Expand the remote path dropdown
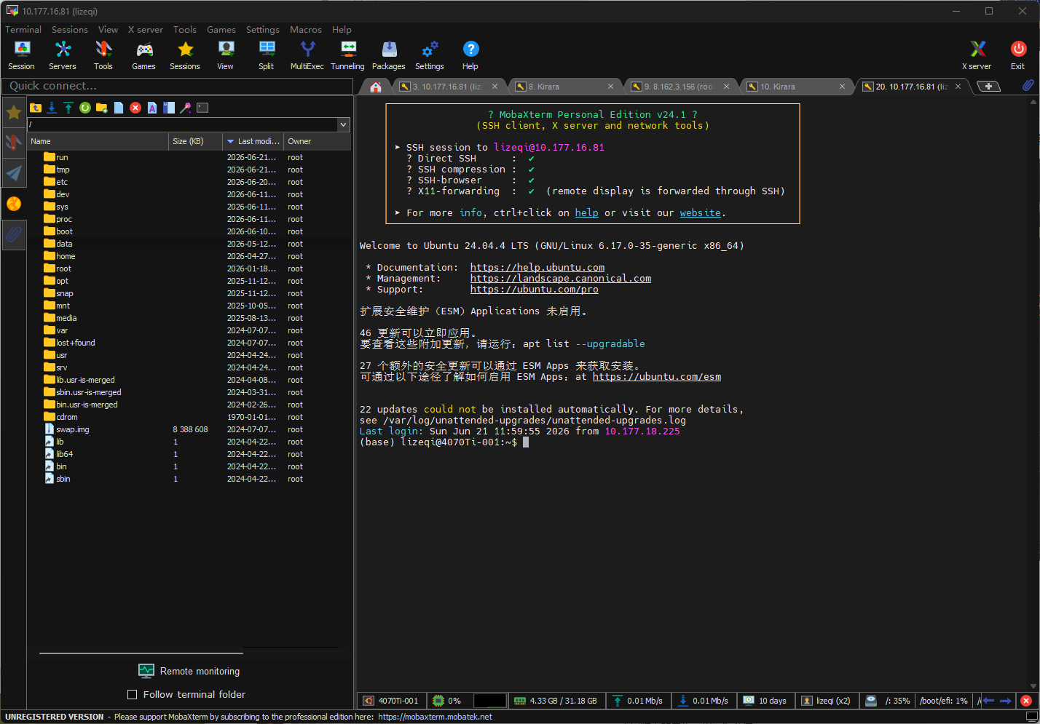1040x724 pixels. tap(344, 124)
